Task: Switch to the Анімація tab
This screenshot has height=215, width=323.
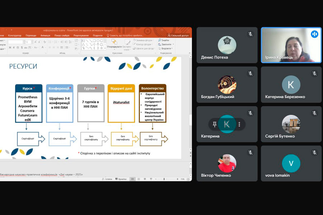Action: [x=45, y=35]
